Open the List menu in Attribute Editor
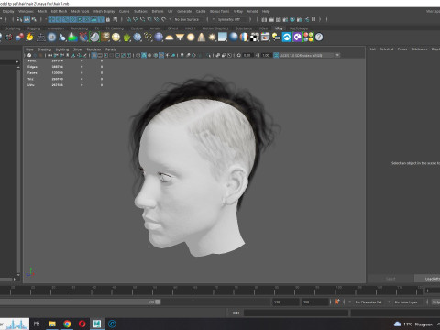This screenshot has height=330, width=440. [x=373, y=49]
